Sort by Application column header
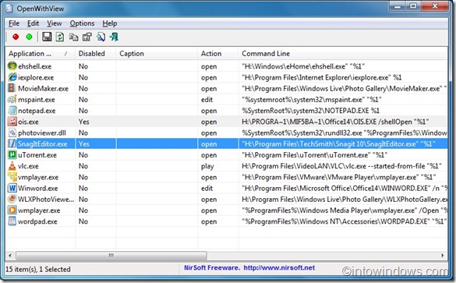This screenshot has width=456, height=283. tap(41, 54)
